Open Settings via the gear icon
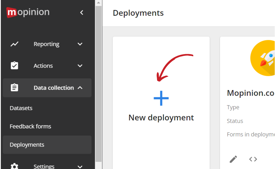Image resolution: width=275 pixels, height=169 pixels. click(14, 166)
